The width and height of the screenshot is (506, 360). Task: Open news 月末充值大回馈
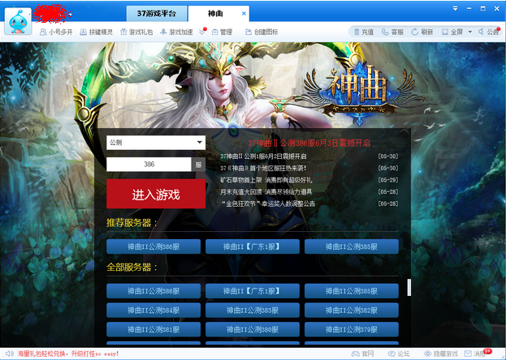point(266,192)
